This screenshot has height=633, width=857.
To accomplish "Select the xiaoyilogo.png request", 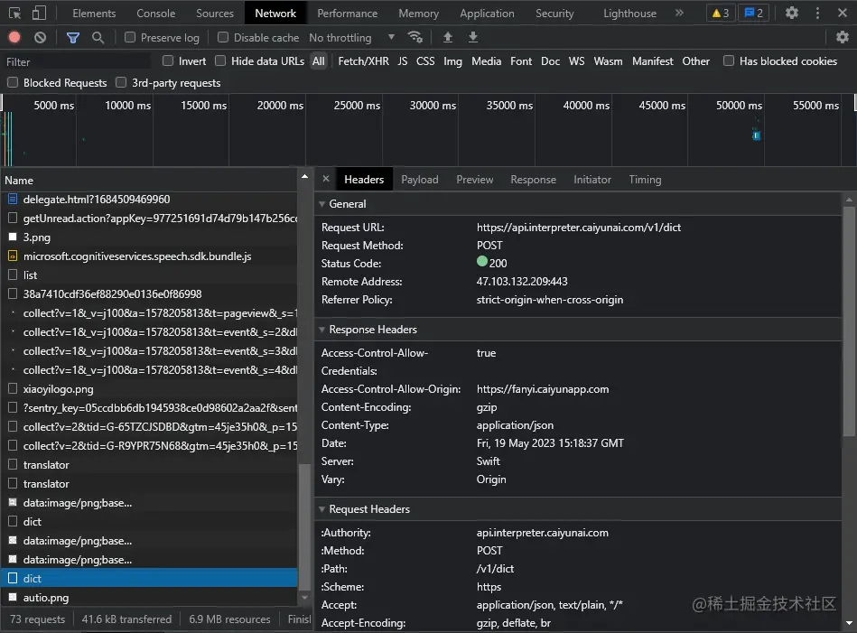I will point(149,389).
